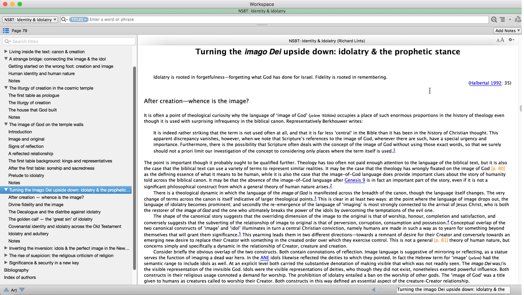Viewport: 524px width, 295px height.
Task: Open footnote 2 after 'human nature arises'
Action: coord(331,186)
